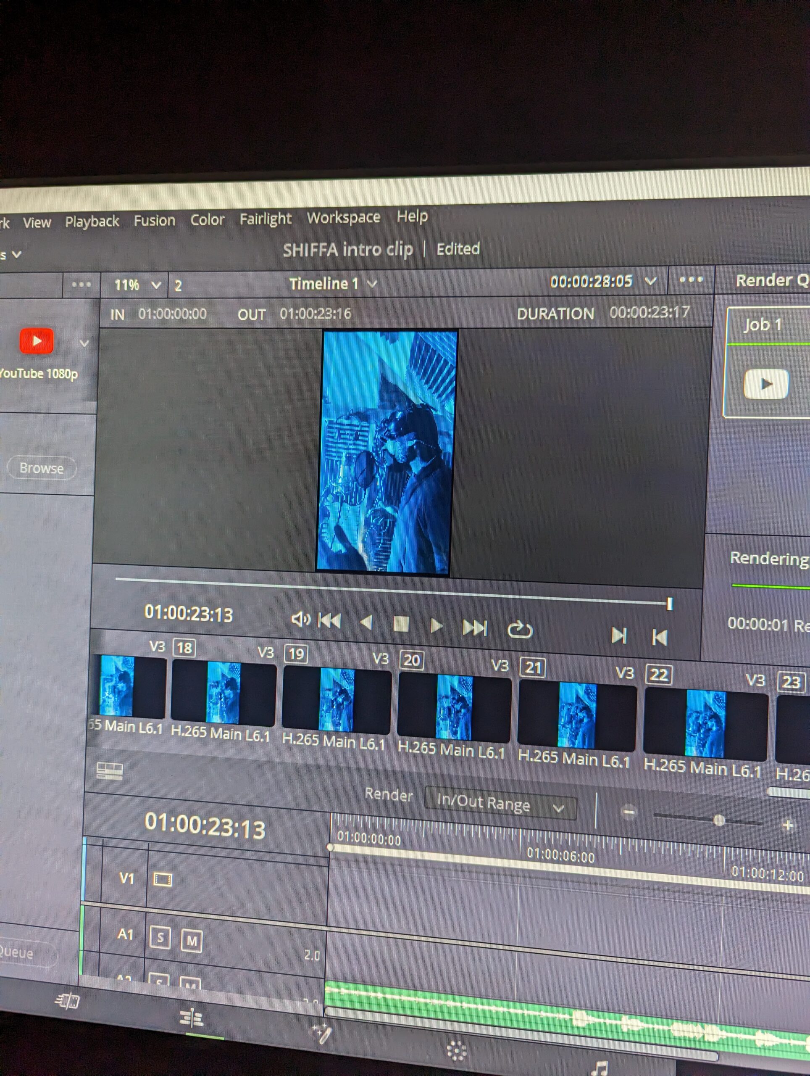Mute viewer audio speaker icon
The height and width of the screenshot is (1076, 810).
pos(300,619)
